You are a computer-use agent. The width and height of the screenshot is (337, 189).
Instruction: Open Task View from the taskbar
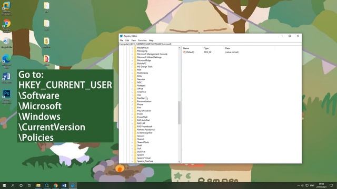pyautogui.click(x=29, y=185)
